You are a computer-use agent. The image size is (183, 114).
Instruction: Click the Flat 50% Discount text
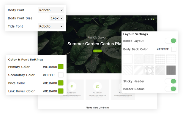click(97, 38)
